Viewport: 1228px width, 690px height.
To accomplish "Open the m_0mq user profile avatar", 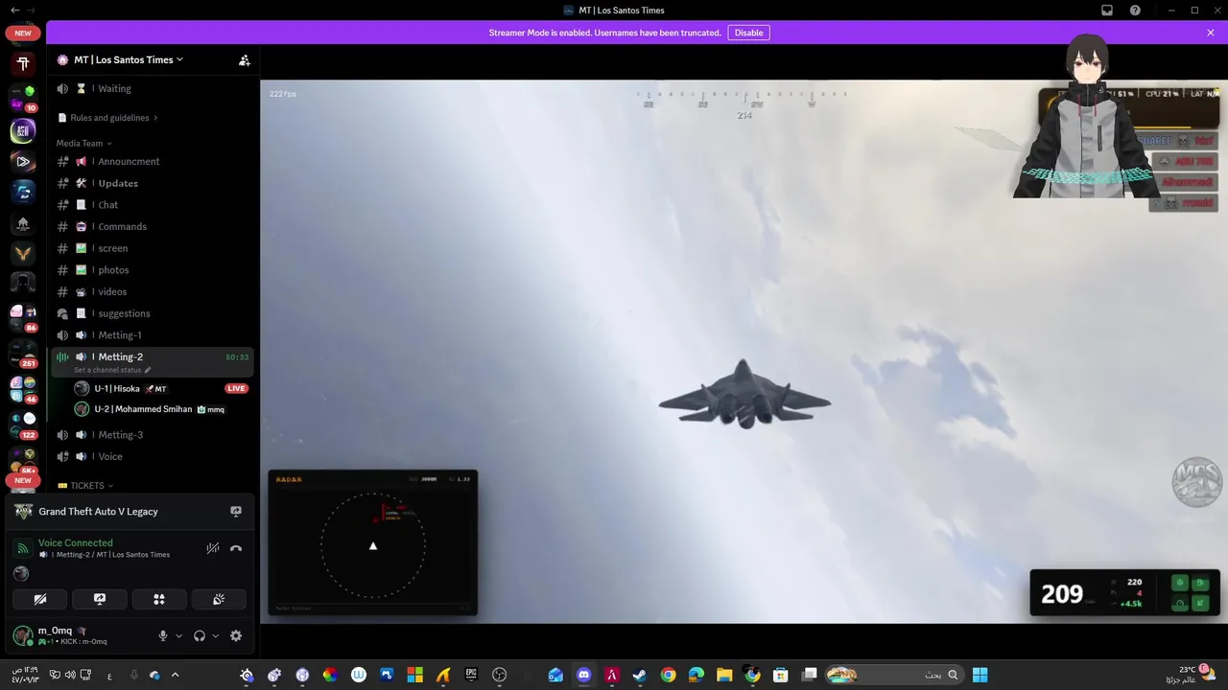I will click(23, 635).
